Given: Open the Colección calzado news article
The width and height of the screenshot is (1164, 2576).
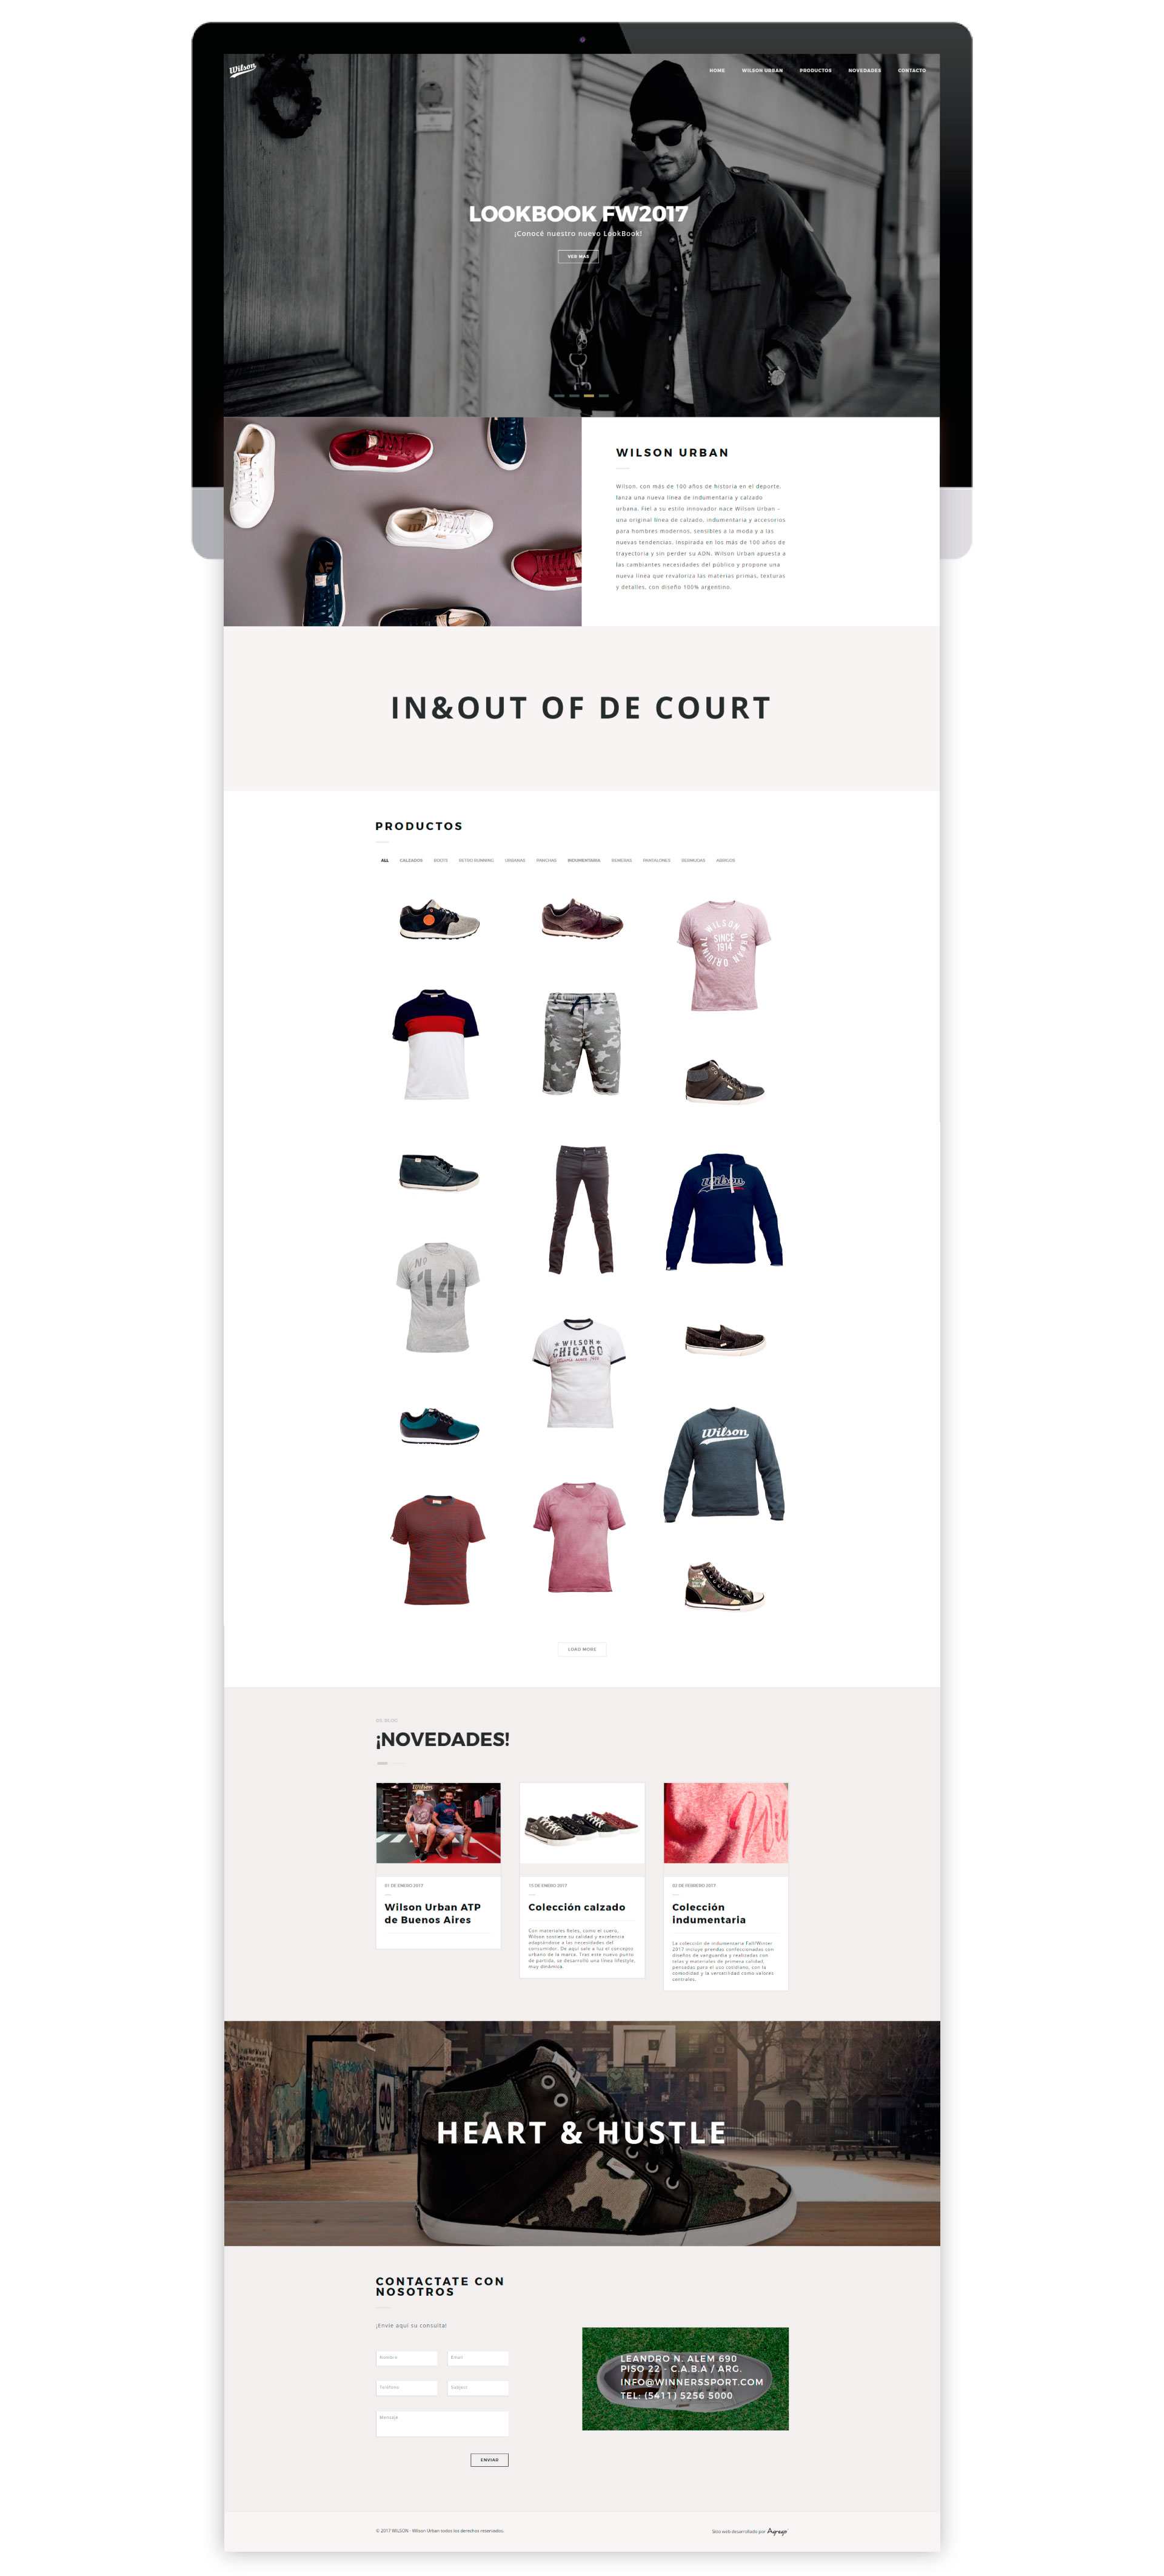Looking at the screenshot, I should tap(577, 1907).
